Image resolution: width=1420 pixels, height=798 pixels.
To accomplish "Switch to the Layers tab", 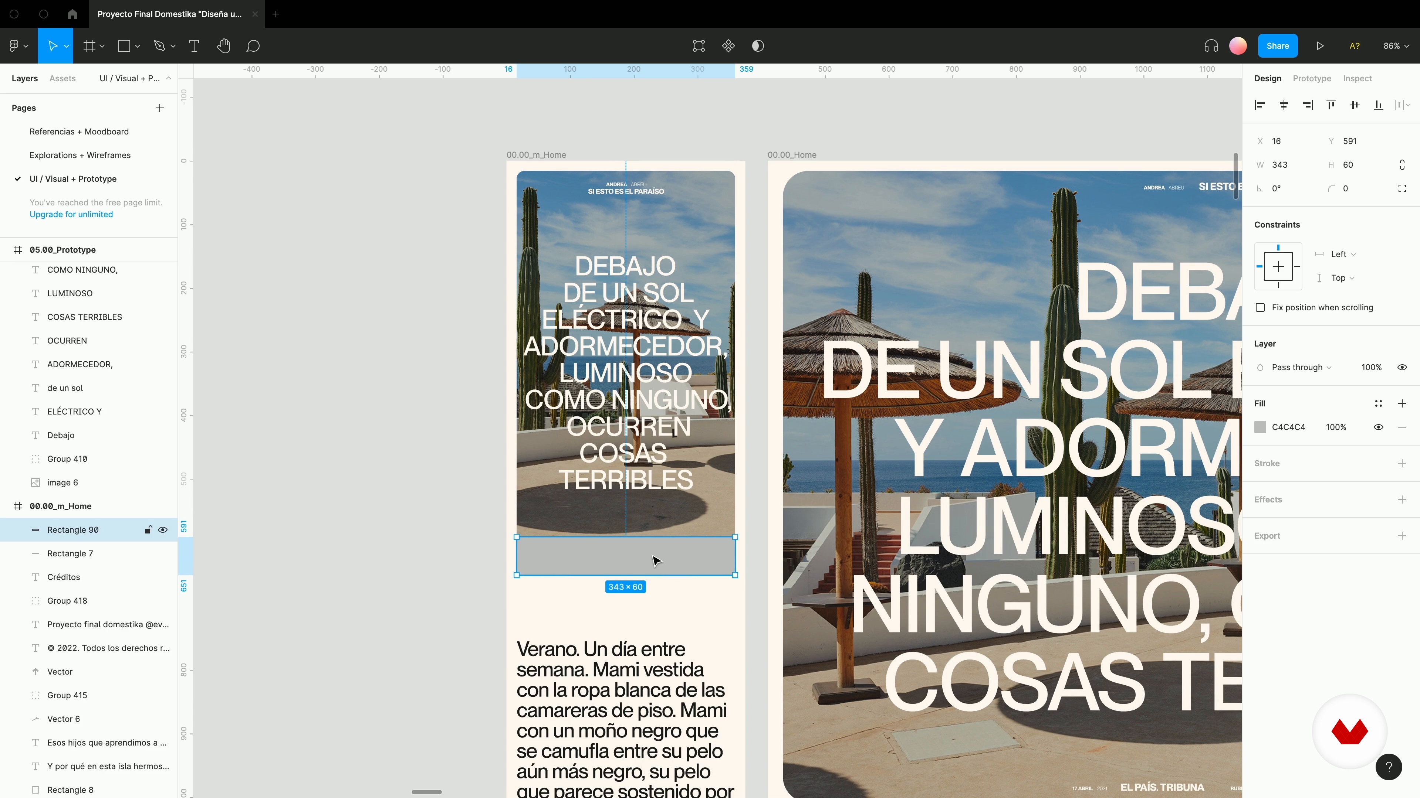I will [25, 78].
